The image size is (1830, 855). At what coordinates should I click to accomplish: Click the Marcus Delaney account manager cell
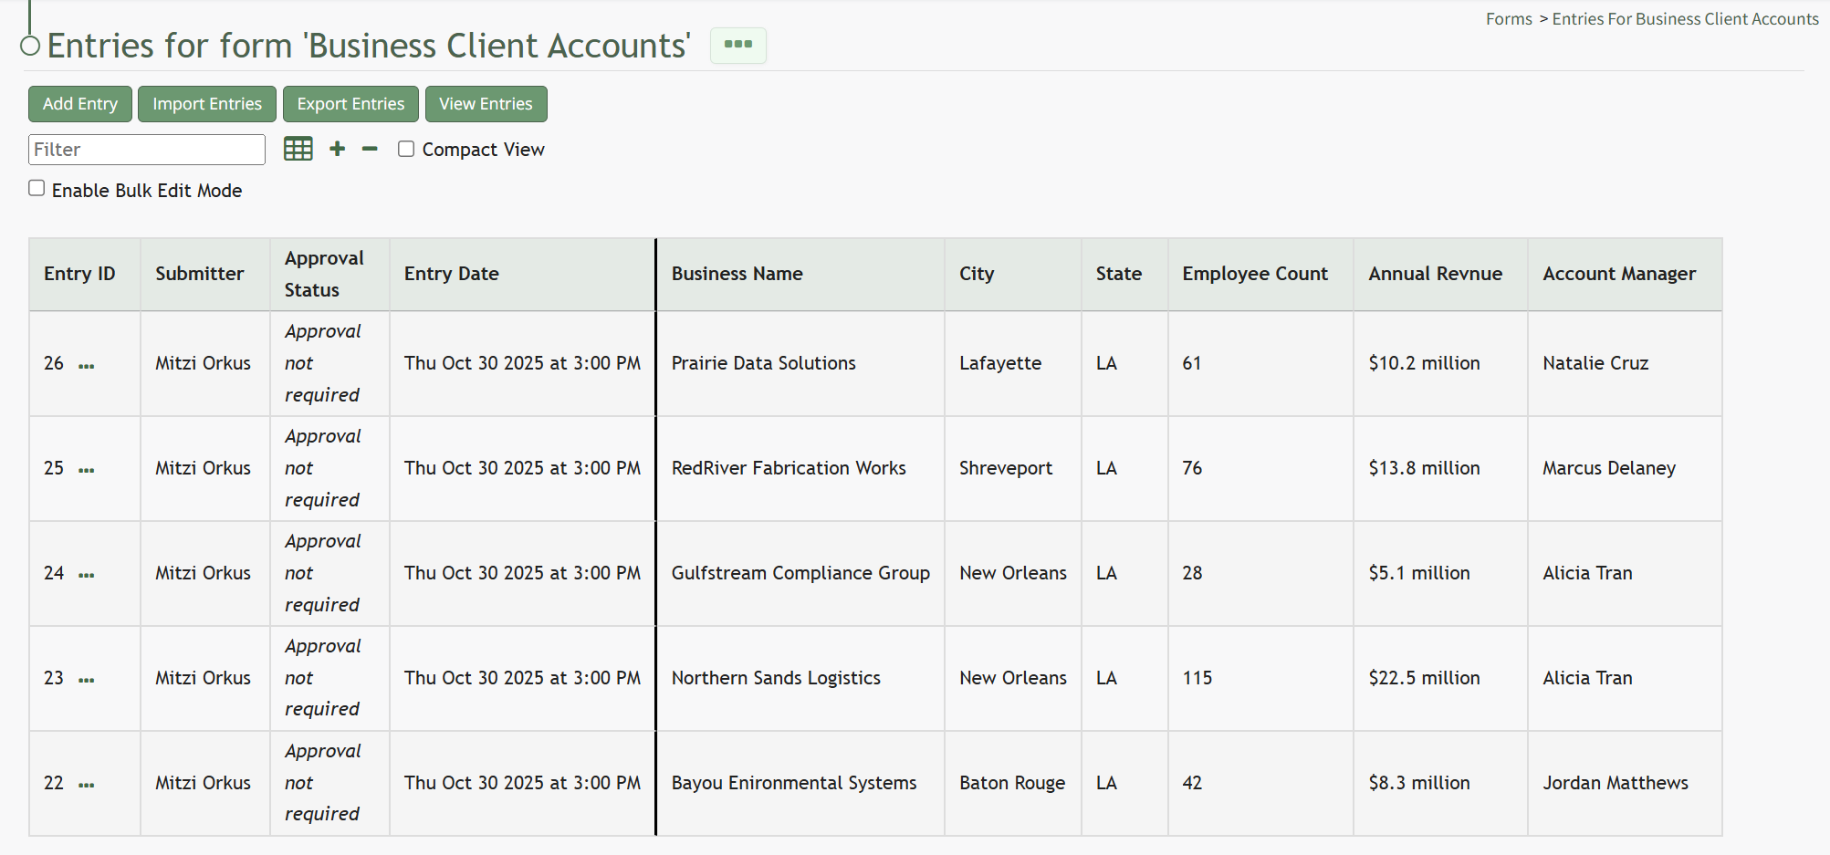click(x=1625, y=468)
